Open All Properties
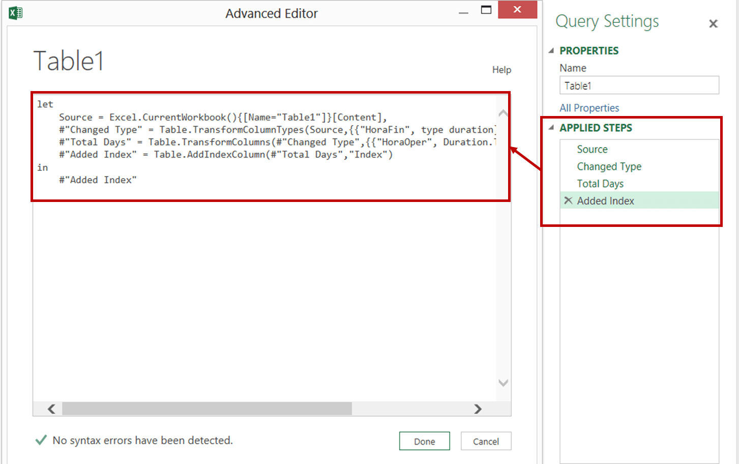 click(x=589, y=108)
